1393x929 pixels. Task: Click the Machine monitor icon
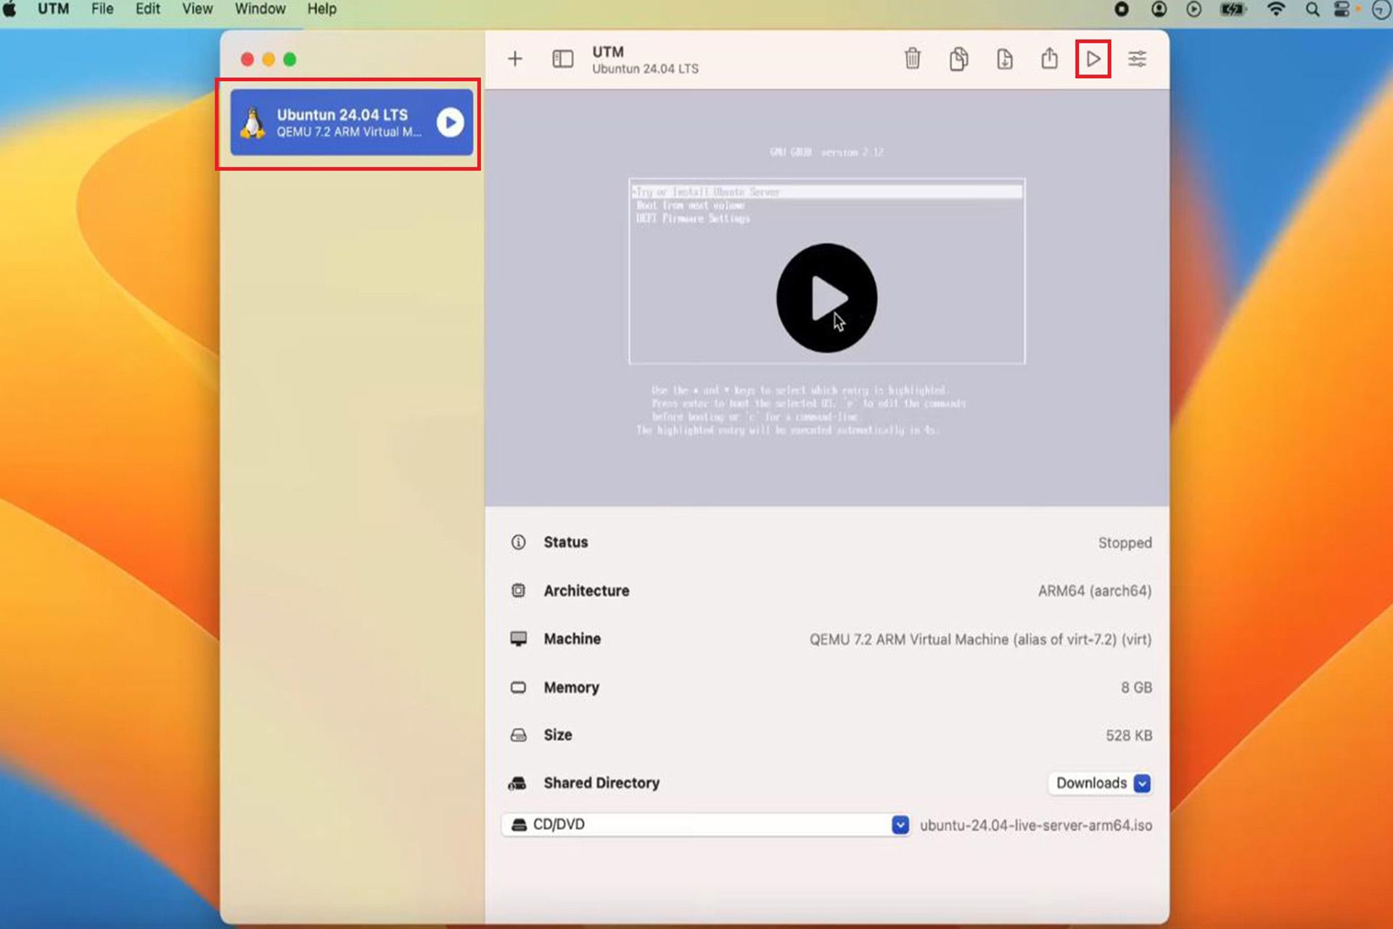(518, 639)
